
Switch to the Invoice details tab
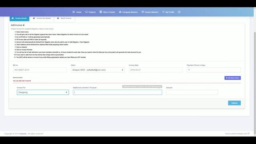20,18
